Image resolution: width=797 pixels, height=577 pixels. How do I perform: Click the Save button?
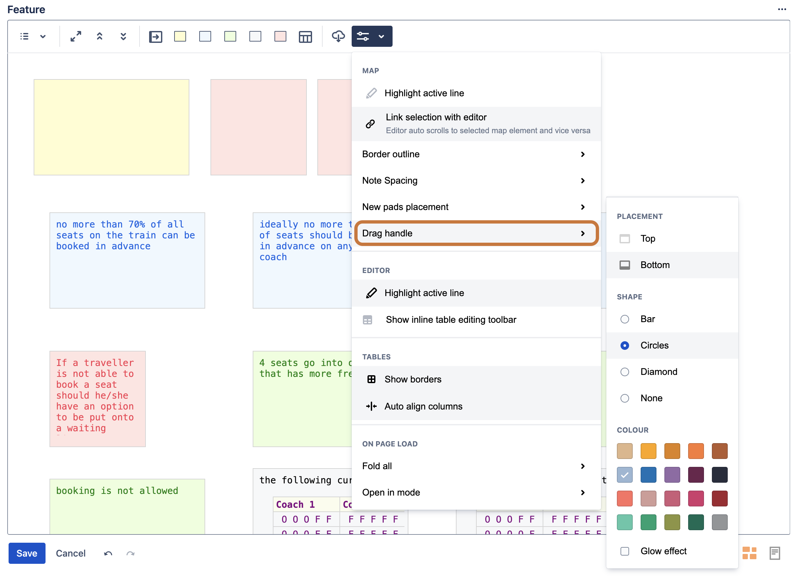click(x=27, y=553)
